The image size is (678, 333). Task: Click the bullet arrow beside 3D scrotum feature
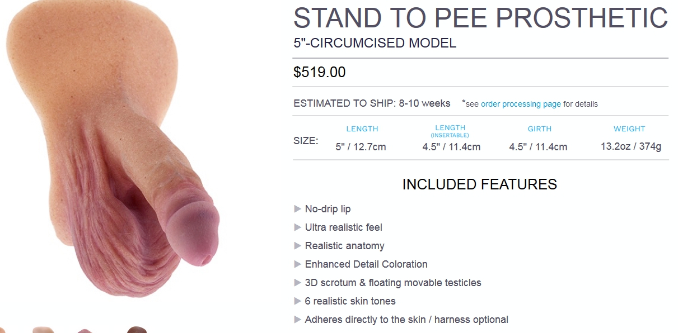pyautogui.click(x=298, y=283)
